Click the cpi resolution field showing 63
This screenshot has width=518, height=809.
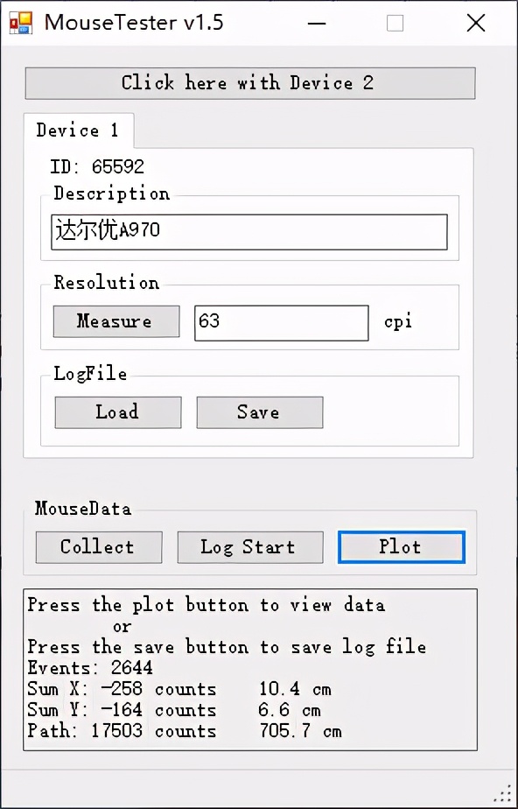point(282,323)
